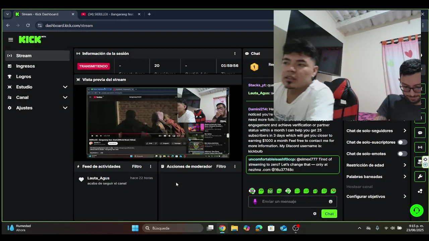Select the headphones emote with purple eyes
429x241 pixels.
(x=252, y=191)
